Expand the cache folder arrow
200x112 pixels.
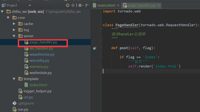point(14,24)
